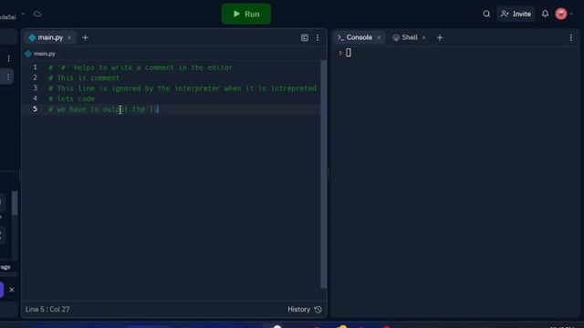This screenshot has height=328, width=584.
Task: Dismiss the sidebar banner with X
Action: [12, 290]
